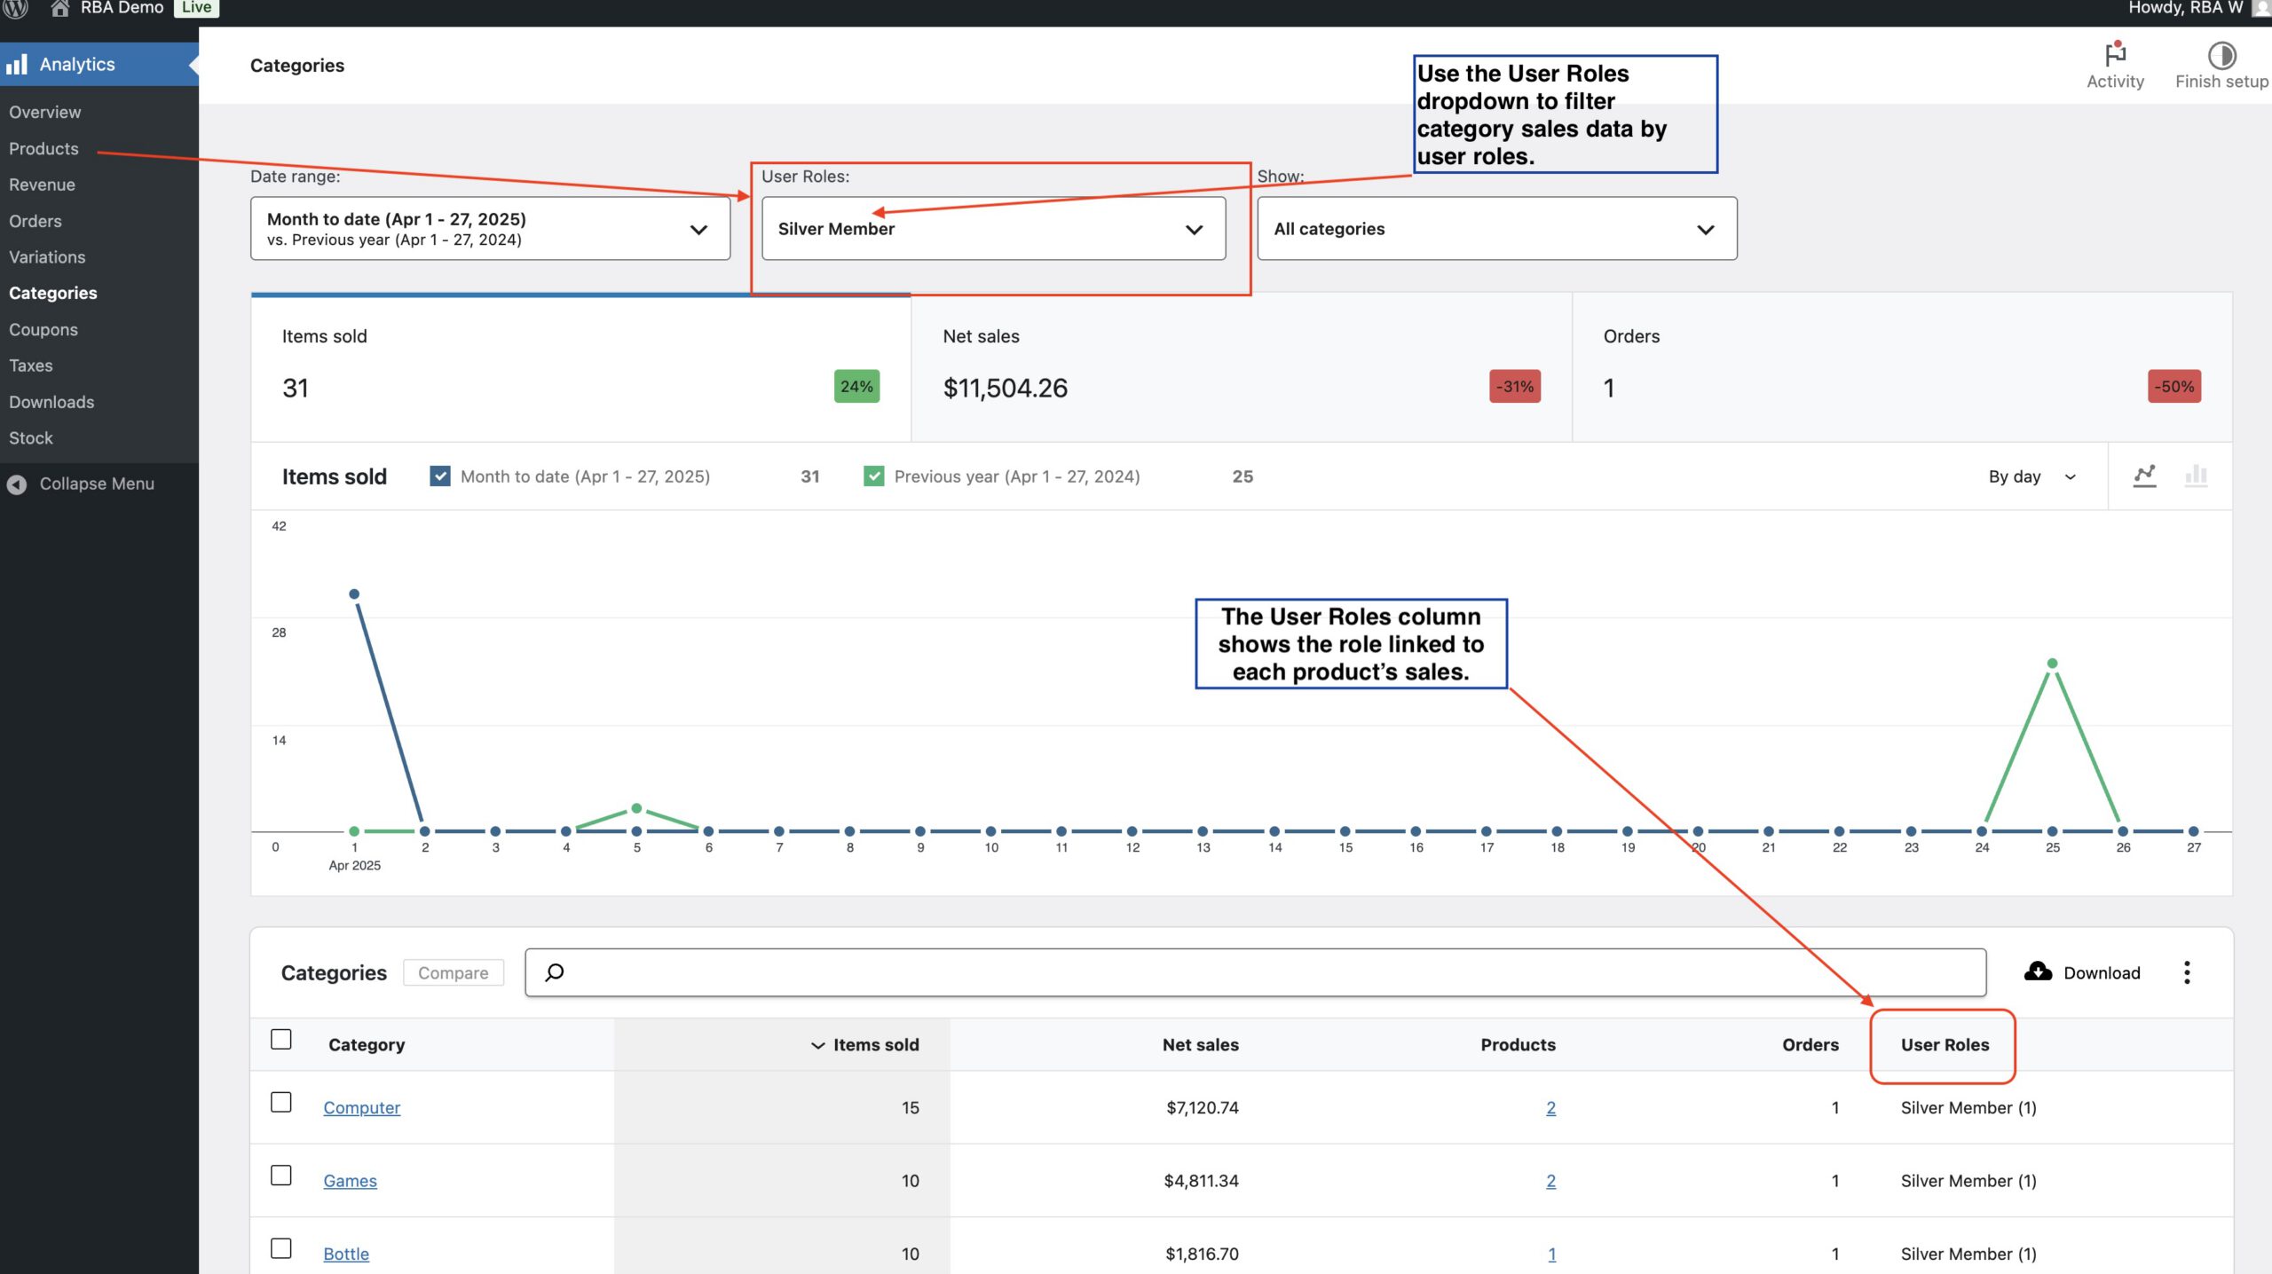The height and width of the screenshot is (1274, 2272).
Task: Switch to line chart view icon
Action: [2145, 476]
